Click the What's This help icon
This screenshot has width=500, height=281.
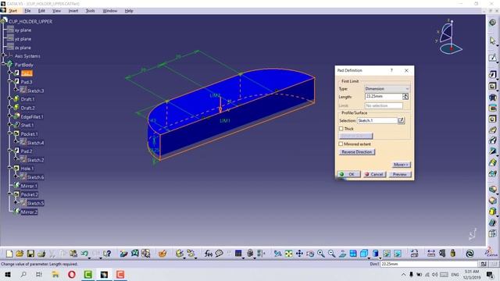click(x=107, y=254)
